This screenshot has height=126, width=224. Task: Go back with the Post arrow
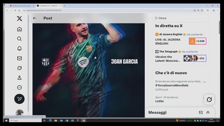tap(34, 18)
